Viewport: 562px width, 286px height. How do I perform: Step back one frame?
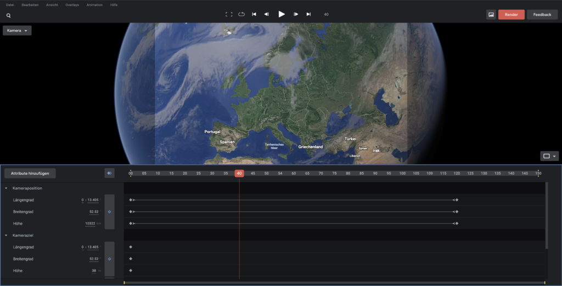tap(266, 14)
